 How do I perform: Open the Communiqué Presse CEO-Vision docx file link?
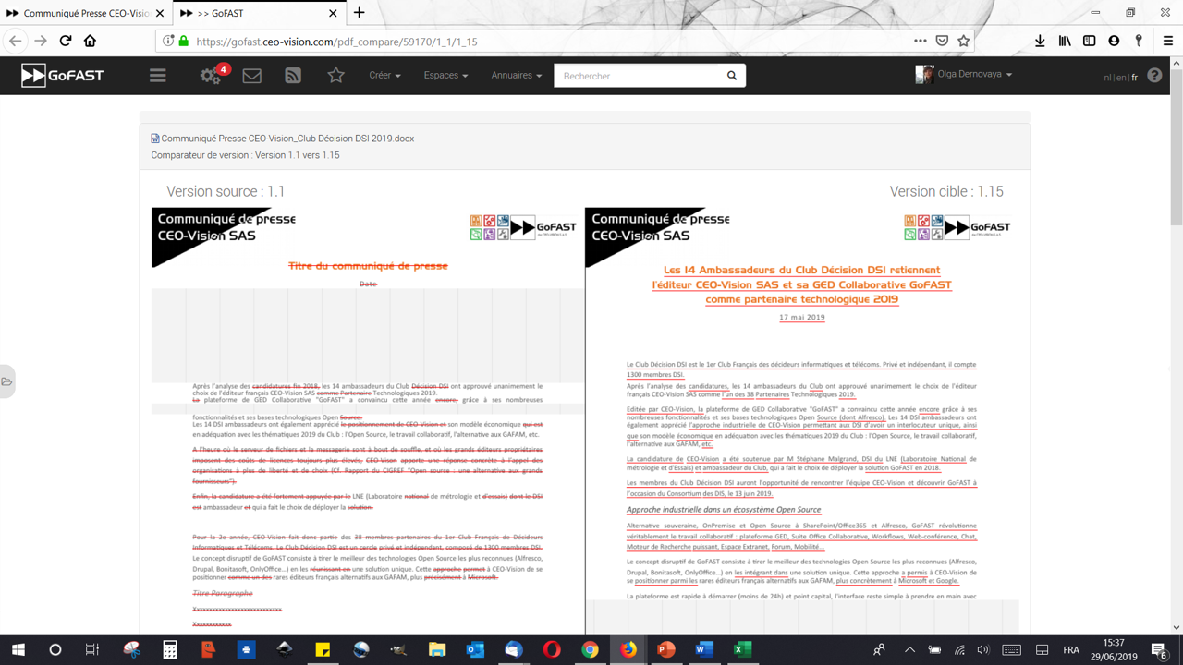[287, 139]
